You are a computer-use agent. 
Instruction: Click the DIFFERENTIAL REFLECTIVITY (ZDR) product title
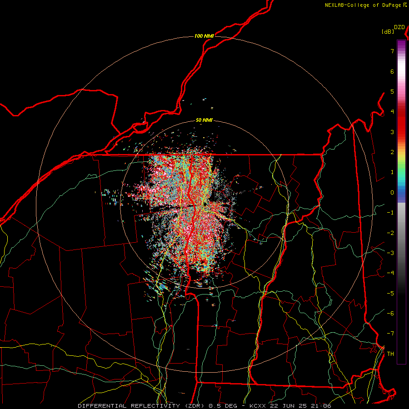pos(142,406)
